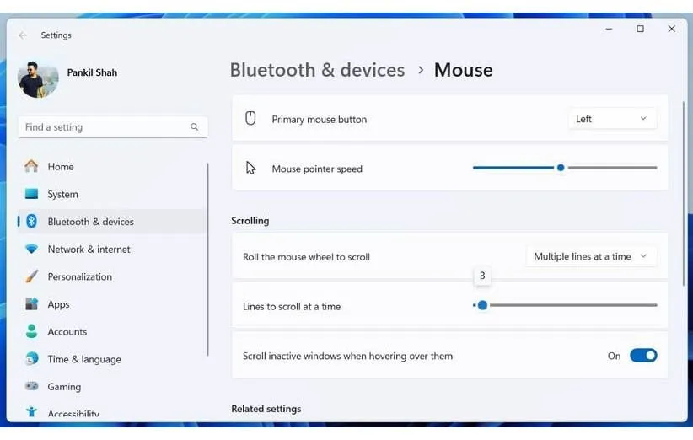The image size is (693, 440).
Task: Focus the Find a setting search box
Action: pos(105,127)
